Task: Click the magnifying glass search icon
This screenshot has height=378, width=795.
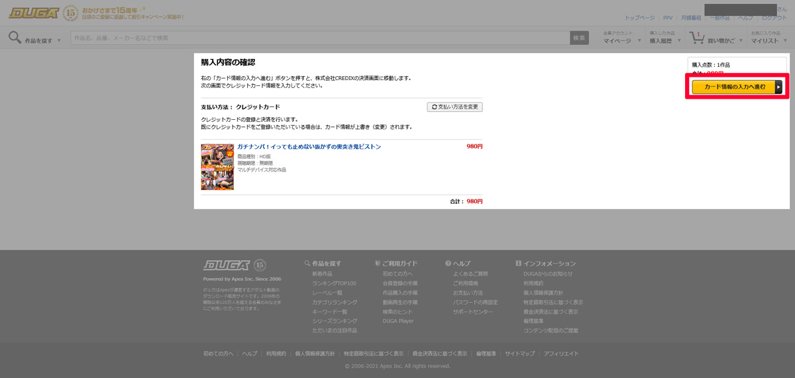Action: click(15, 38)
